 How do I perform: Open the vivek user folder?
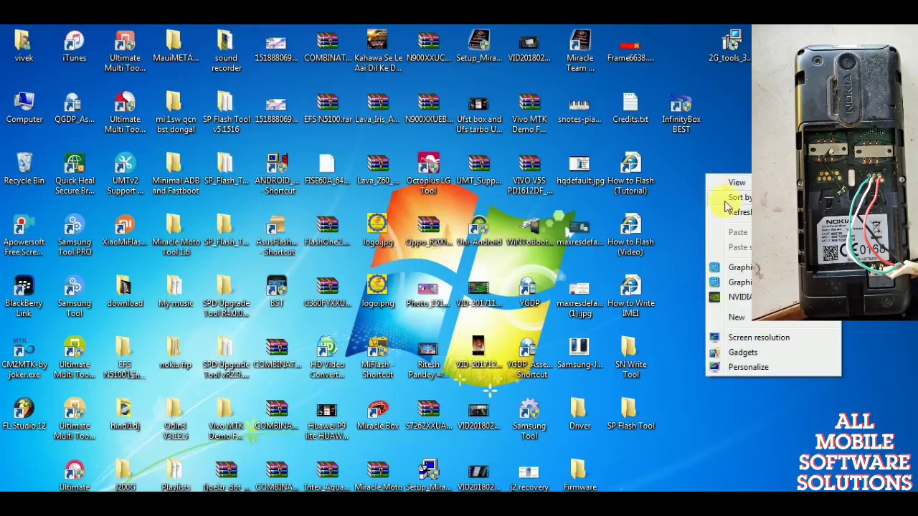[24, 46]
